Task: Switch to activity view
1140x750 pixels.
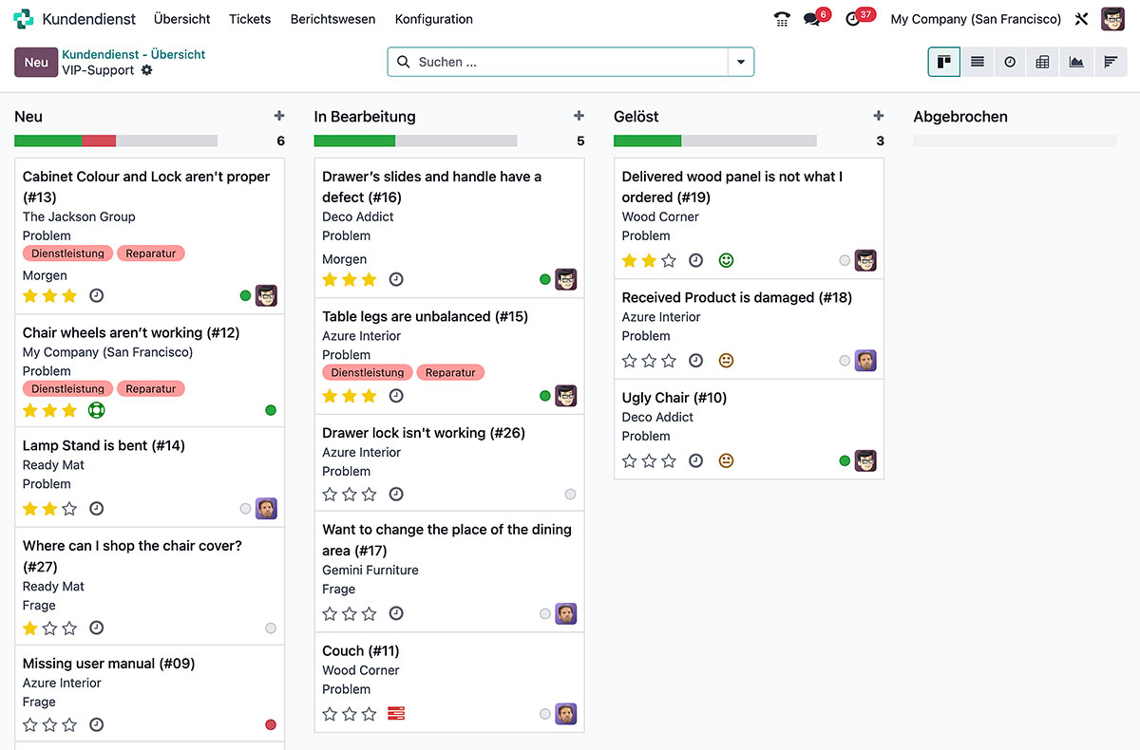Action: 1010,62
